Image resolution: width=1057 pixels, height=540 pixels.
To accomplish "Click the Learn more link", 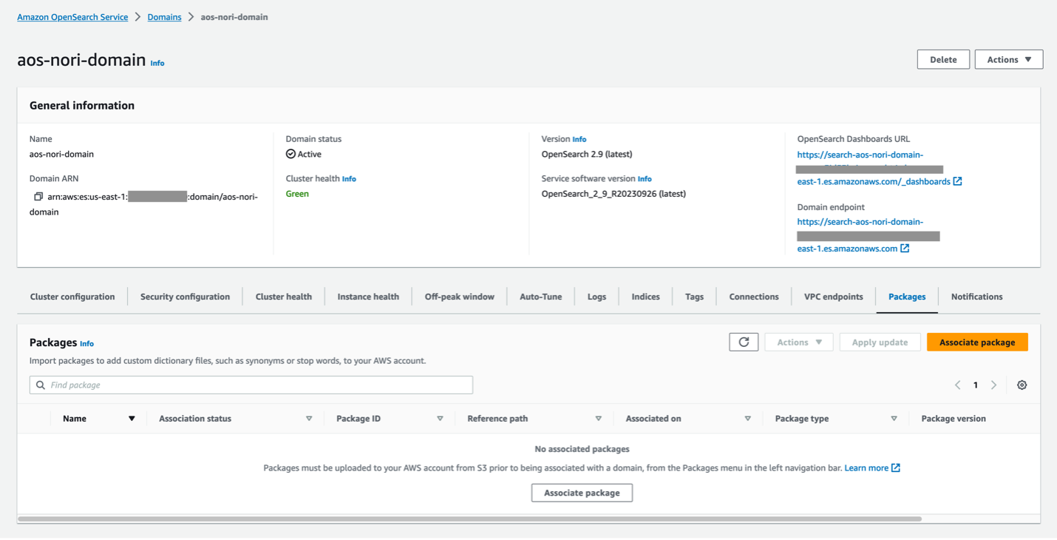I will pyautogui.click(x=866, y=468).
